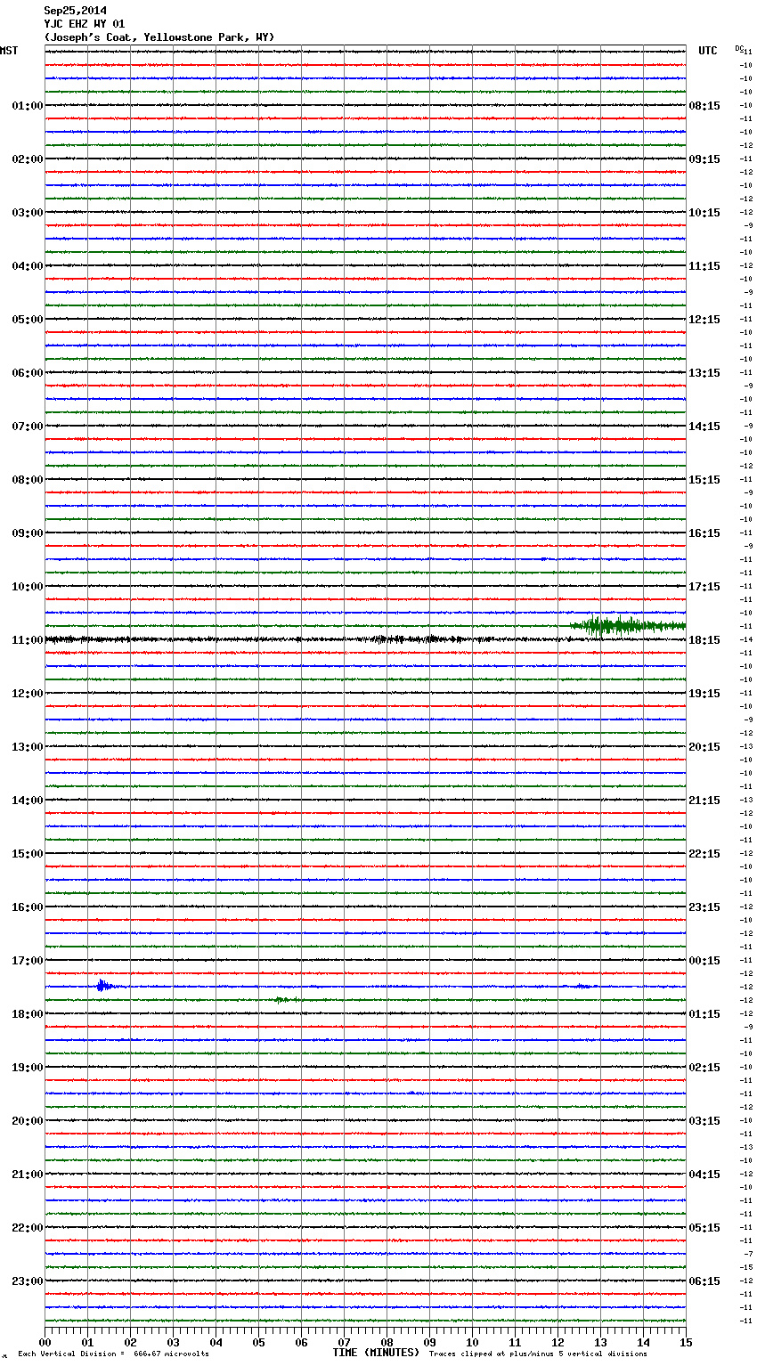Select the 17:00 MST row label
The height and width of the screenshot is (1366, 757).
(28, 961)
